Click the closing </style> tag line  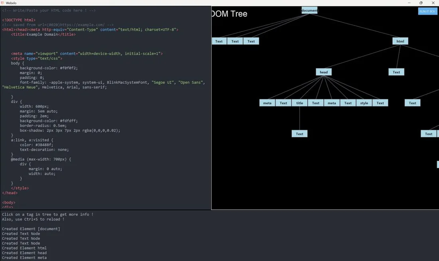[x=20, y=188]
